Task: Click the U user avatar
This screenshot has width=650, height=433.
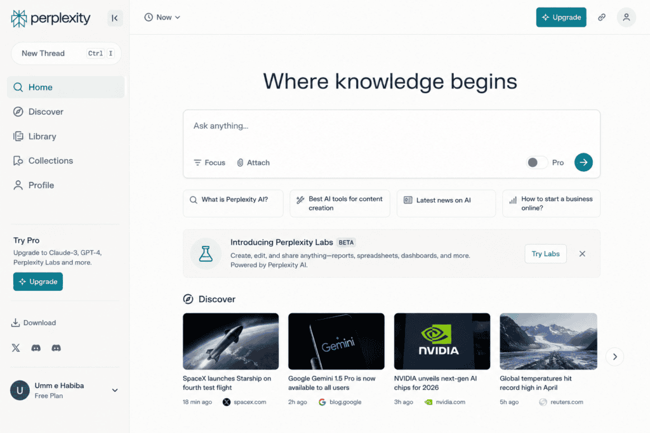Action: click(x=20, y=391)
